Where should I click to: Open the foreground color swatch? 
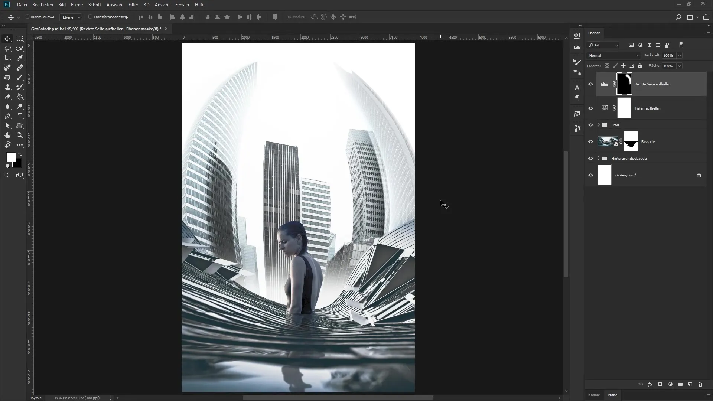pyautogui.click(x=11, y=157)
